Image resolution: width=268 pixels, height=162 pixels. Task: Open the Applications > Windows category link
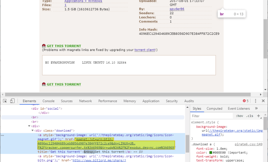pyautogui.click(x=83, y=1)
